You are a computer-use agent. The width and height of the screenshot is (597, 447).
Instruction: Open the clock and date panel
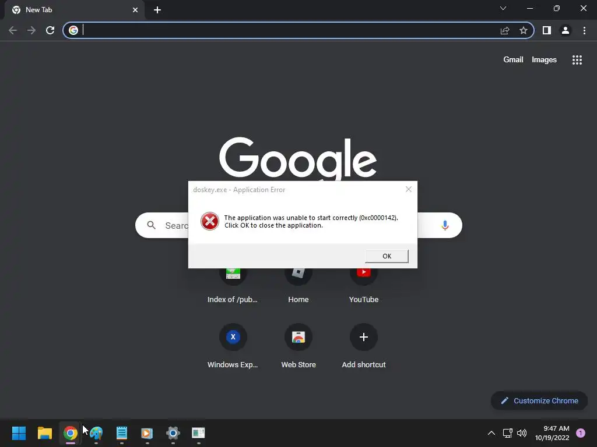pyautogui.click(x=552, y=433)
